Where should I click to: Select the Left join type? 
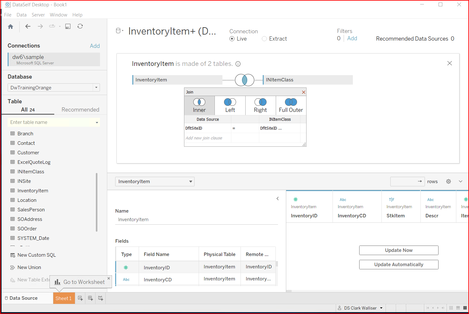pyautogui.click(x=229, y=105)
